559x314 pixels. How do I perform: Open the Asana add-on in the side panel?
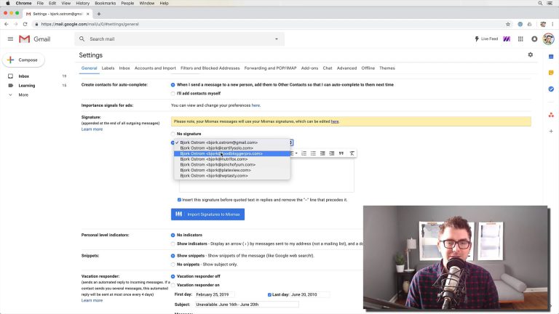[x=551, y=115]
